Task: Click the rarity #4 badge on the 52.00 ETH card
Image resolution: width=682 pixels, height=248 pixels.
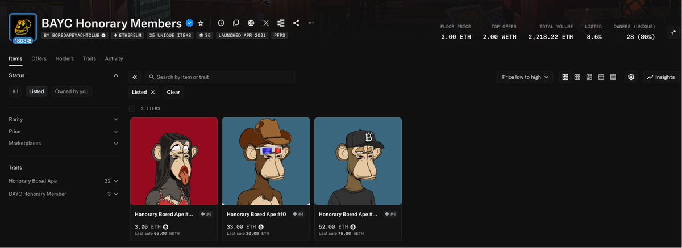Action: point(390,215)
